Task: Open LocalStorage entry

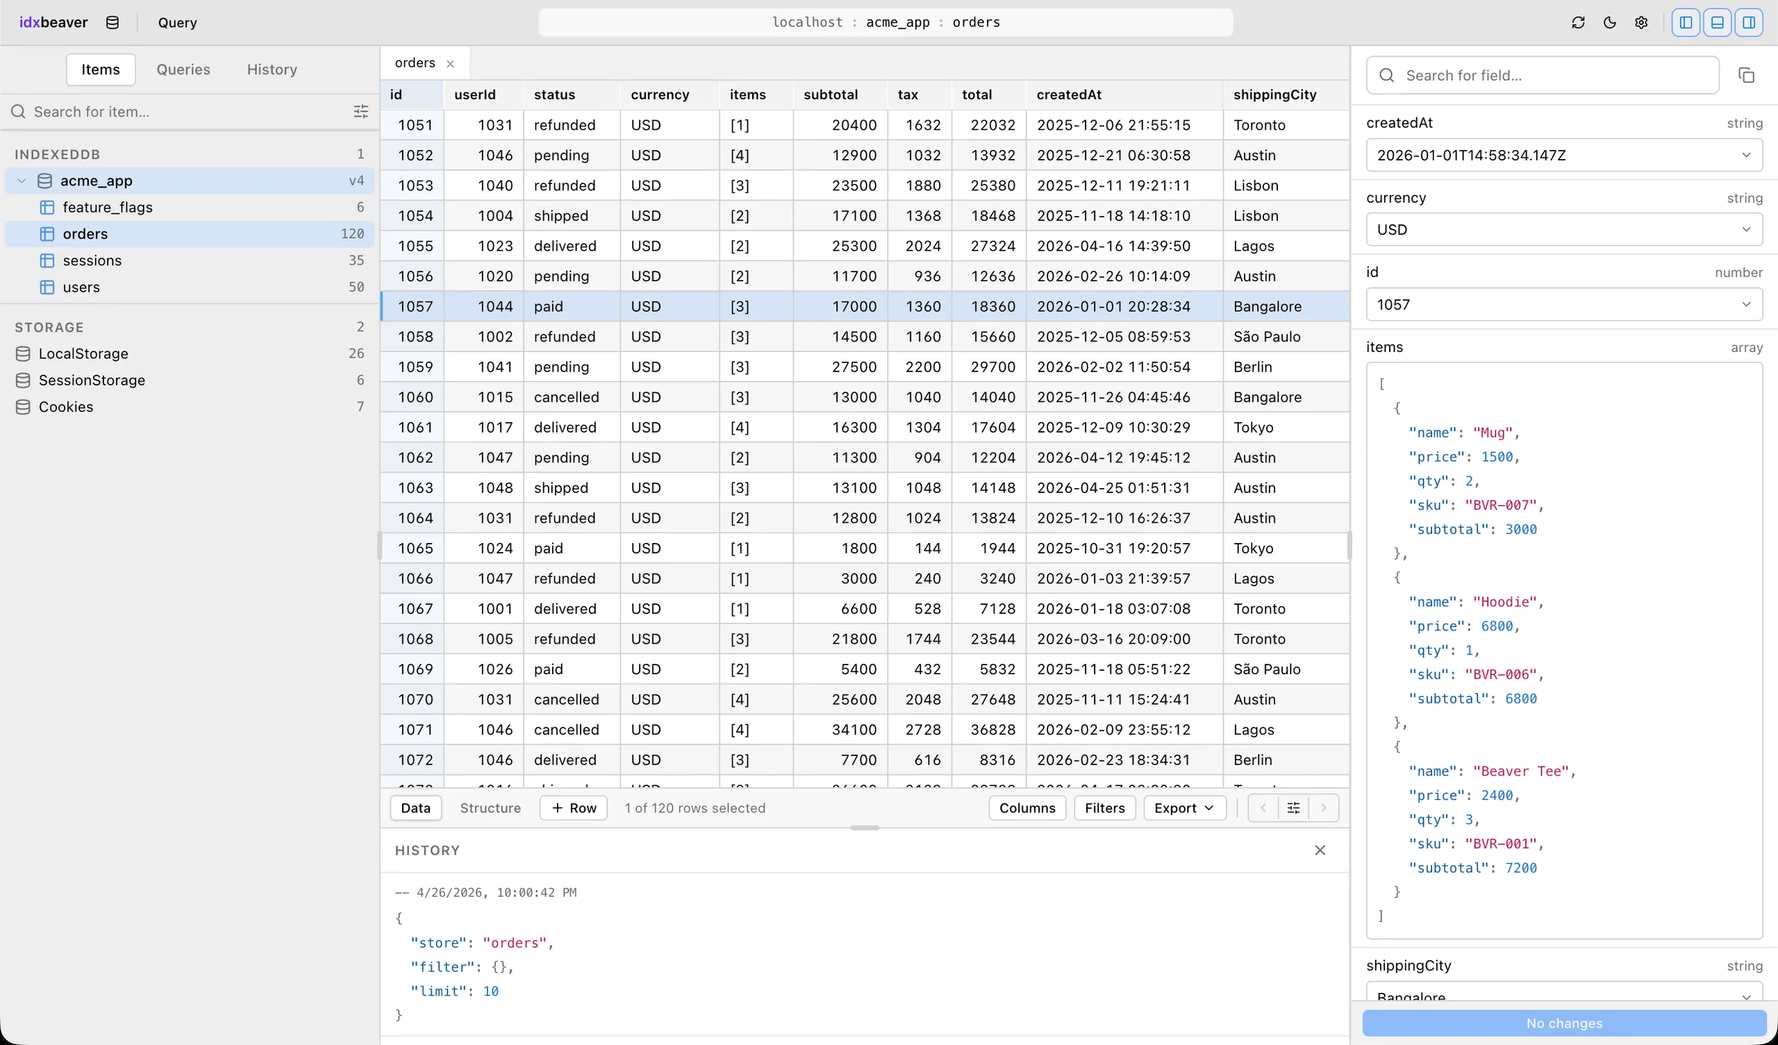Action: click(189, 353)
